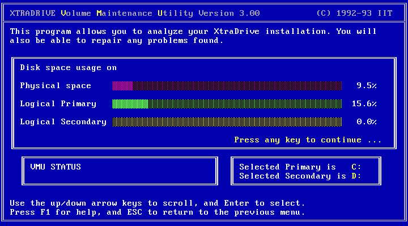
Task: Click the 'Press any key to continue ...' prompt
Action: (308, 140)
